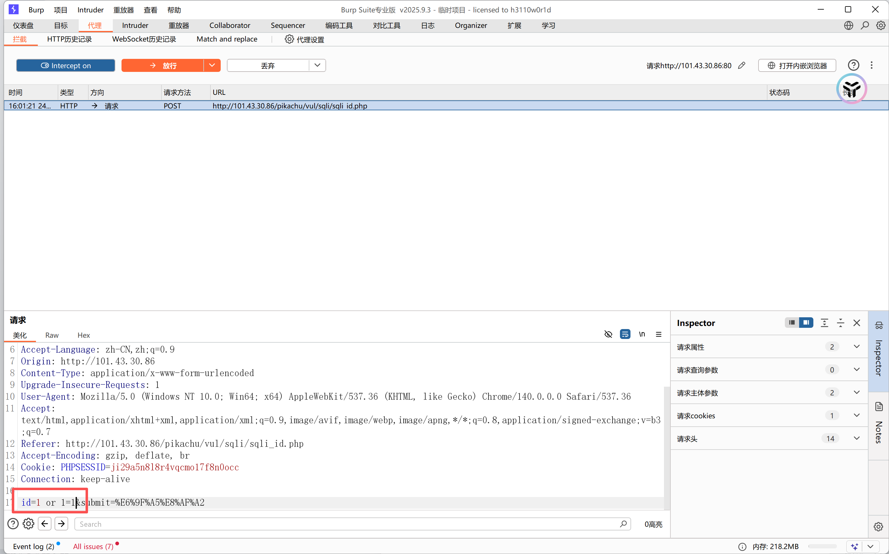Image resolution: width=889 pixels, height=554 pixels.
Task: Click the floating round AI assistant icon
Action: coord(851,89)
